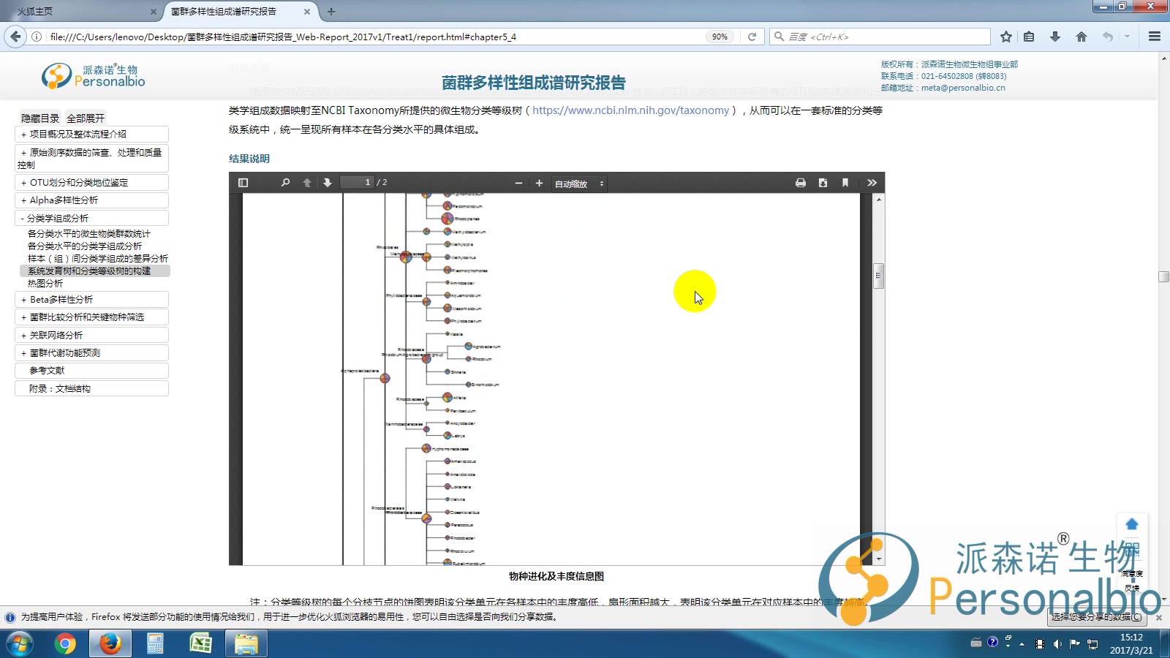This screenshot has width=1170, height=658.
Task: Open Firefox downloads arrow
Action: (x=1055, y=37)
